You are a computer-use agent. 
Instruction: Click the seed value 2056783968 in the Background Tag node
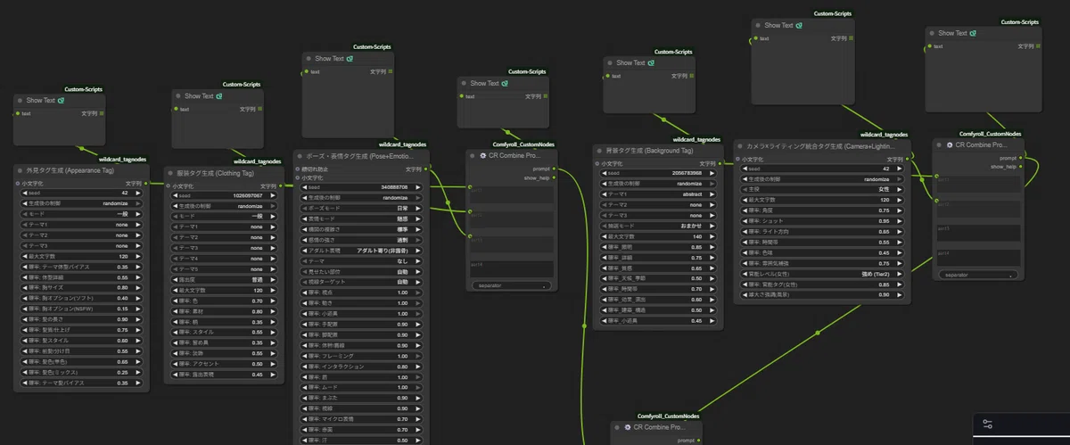687,173
